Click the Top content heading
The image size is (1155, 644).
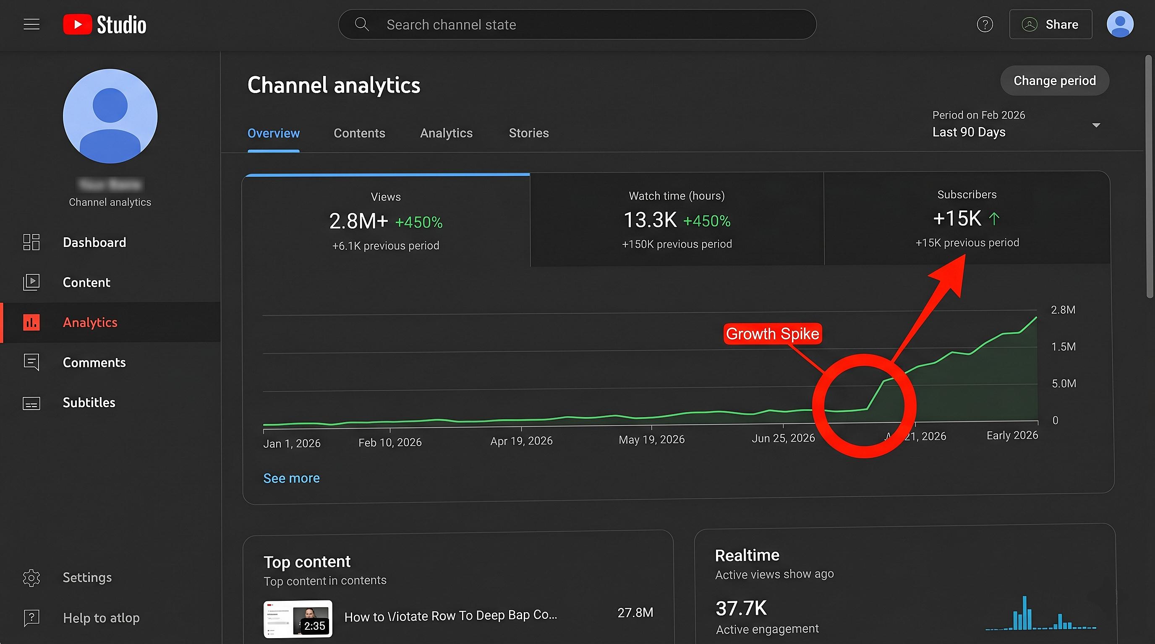pyautogui.click(x=307, y=561)
